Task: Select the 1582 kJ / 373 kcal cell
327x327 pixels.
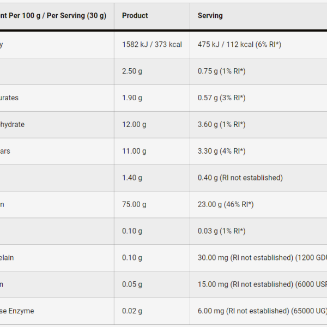Action: pos(152,45)
